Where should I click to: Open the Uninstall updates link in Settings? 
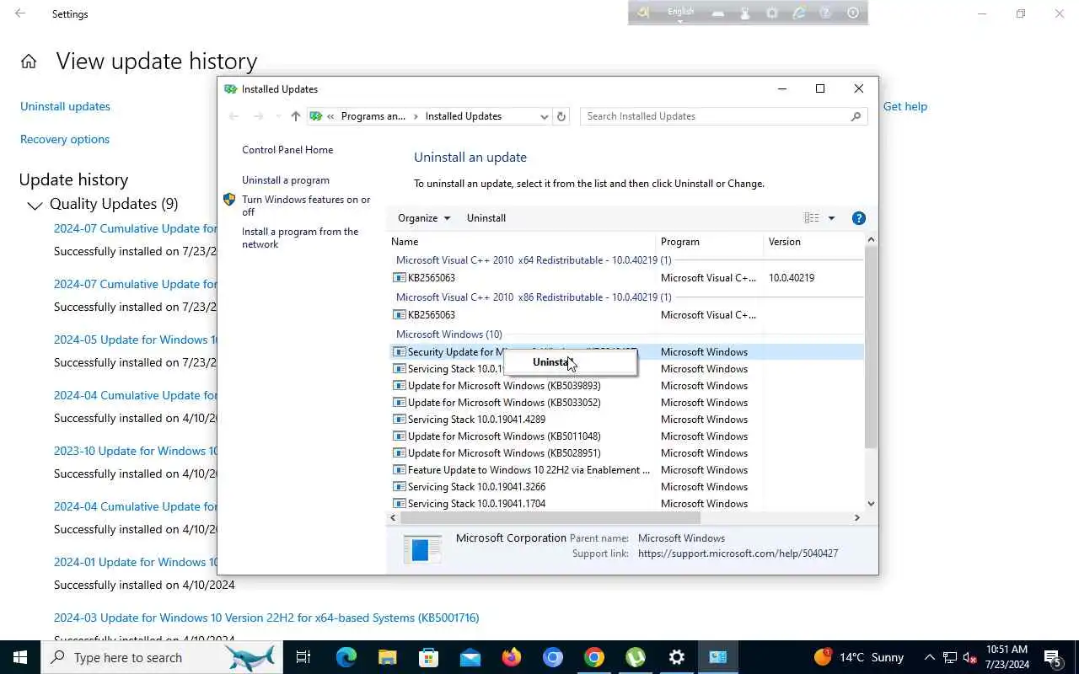point(65,106)
